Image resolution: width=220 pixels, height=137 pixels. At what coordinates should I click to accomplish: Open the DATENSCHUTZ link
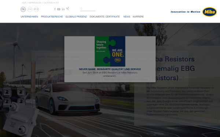(x=51, y=3)
